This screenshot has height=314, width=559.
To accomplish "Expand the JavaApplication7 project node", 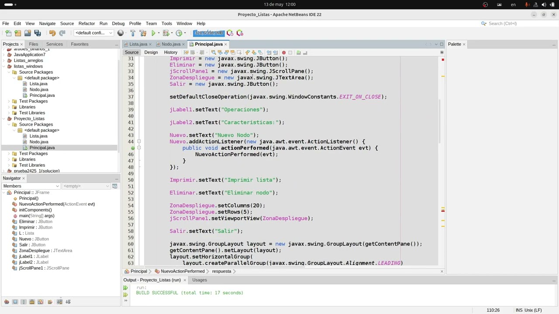I will 4,55.
